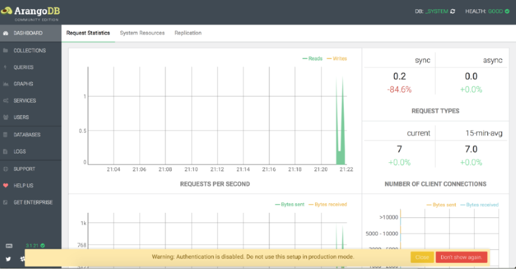Select the Databases icon in the sidebar
516x269 pixels.
(5, 135)
